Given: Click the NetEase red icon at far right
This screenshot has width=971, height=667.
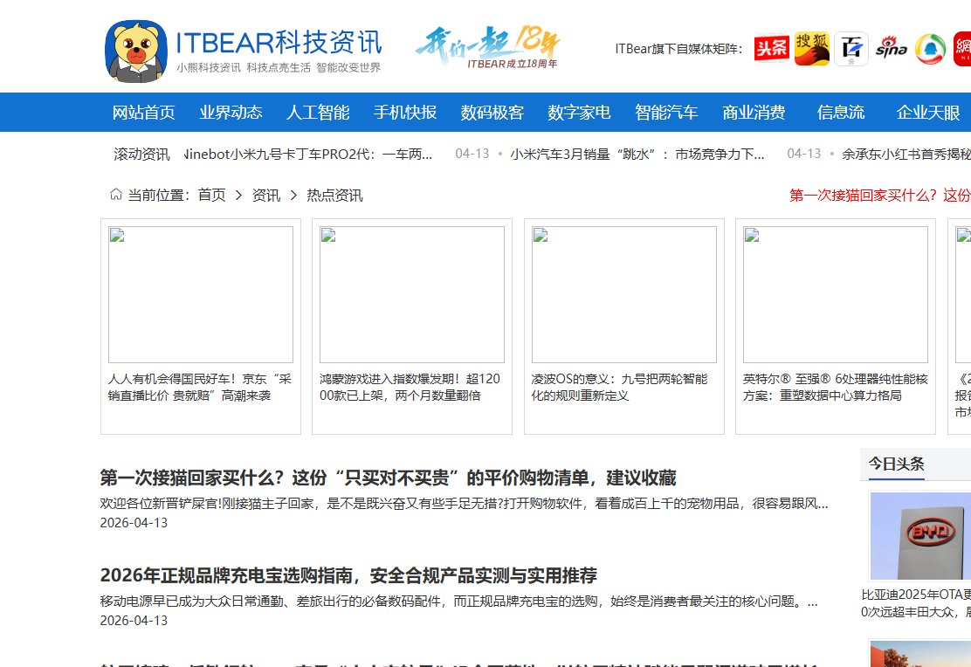Looking at the screenshot, I should [964, 48].
